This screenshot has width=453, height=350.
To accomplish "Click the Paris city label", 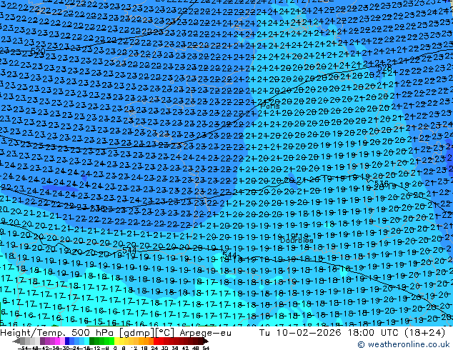I will point(270,106).
